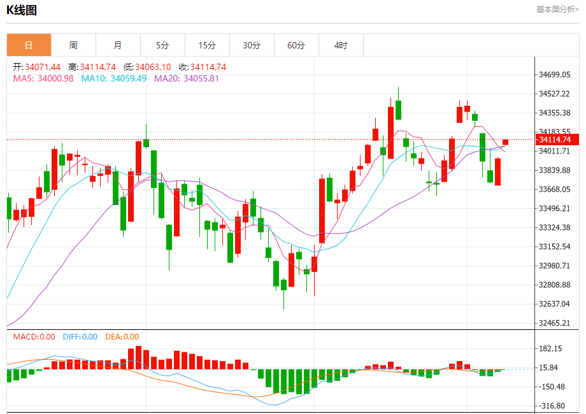Open the 5分 interval tab
586x414 pixels.
[162, 45]
